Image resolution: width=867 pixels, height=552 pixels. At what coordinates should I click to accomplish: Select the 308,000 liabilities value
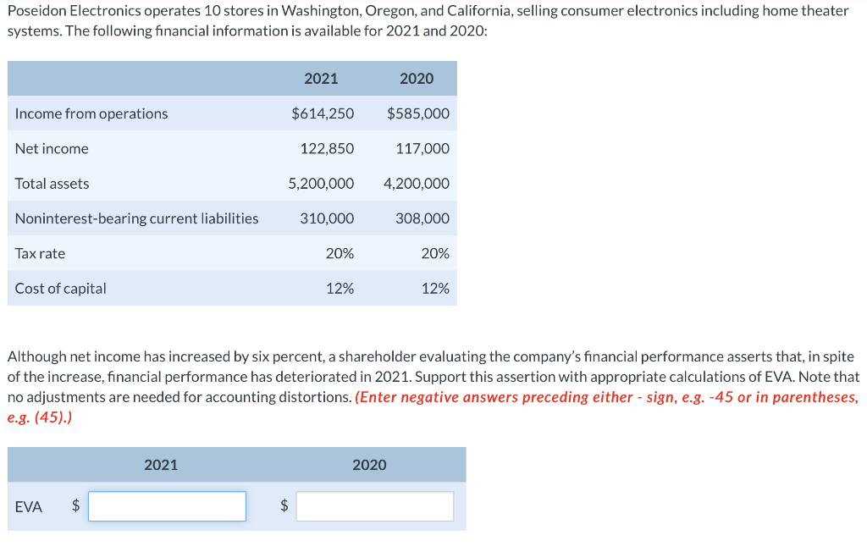pos(422,218)
